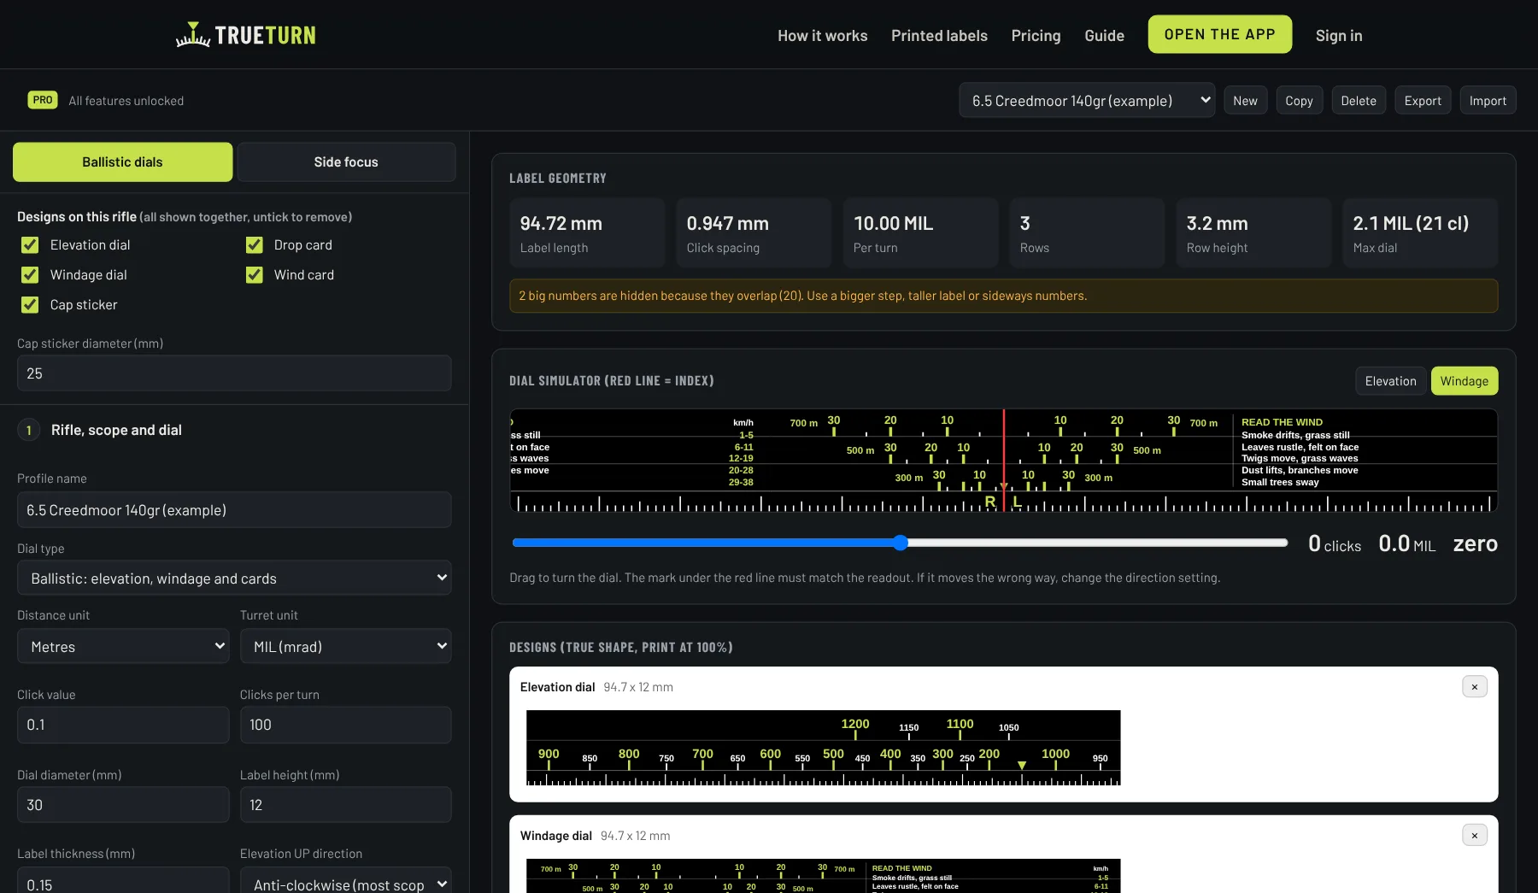The height and width of the screenshot is (893, 1538).
Task: Close the Windage dial design card
Action: 1474,836
